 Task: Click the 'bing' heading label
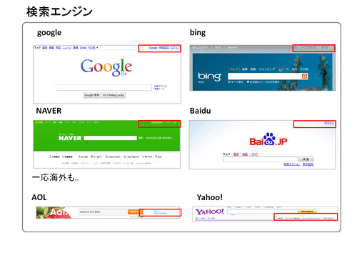198,33
